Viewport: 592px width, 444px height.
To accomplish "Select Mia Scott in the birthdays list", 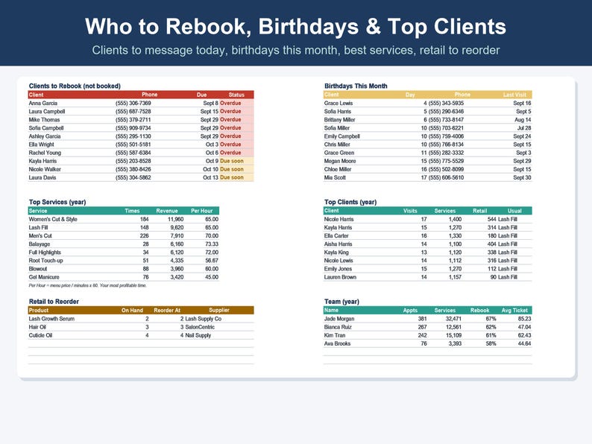I will 335,178.
